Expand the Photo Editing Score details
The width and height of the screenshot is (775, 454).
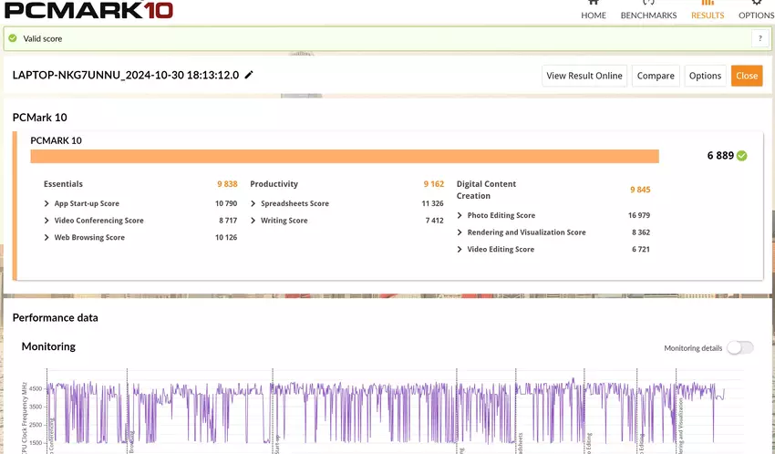click(x=460, y=216)
